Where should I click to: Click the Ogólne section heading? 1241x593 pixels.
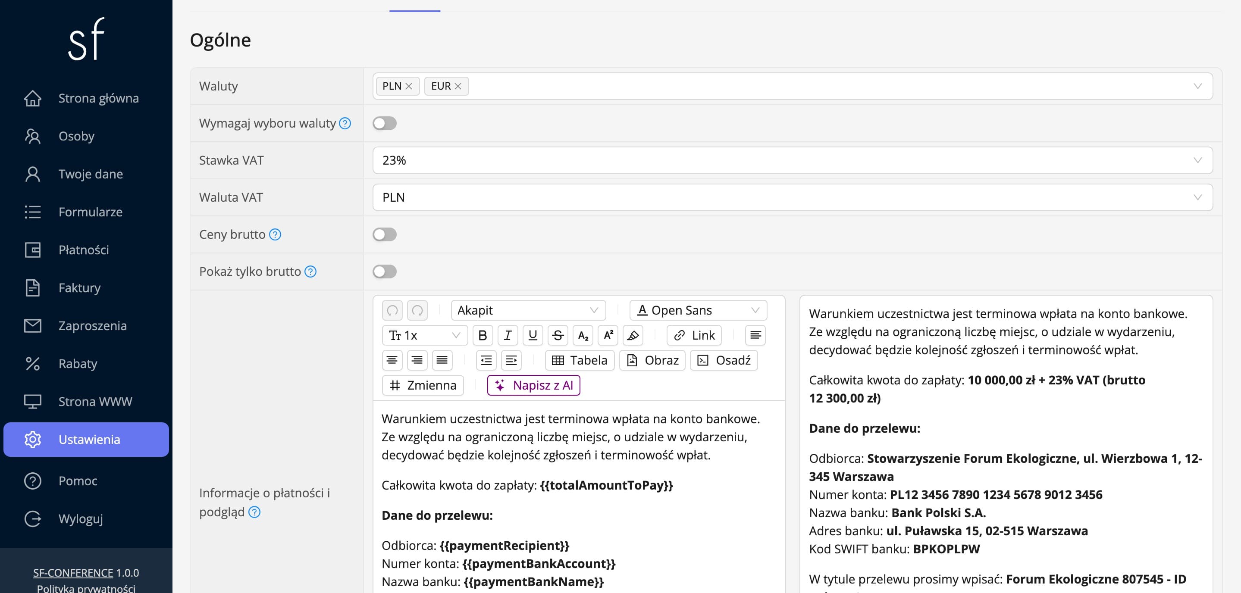tap(220, 40)
